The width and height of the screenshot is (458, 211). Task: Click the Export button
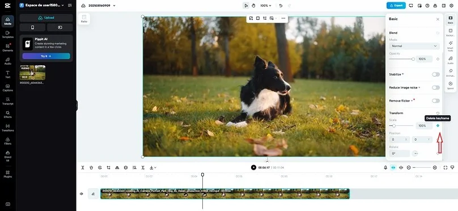(396, 6)
